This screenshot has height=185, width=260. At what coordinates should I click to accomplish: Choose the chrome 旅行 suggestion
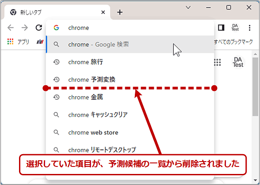[x=130, y=62]
